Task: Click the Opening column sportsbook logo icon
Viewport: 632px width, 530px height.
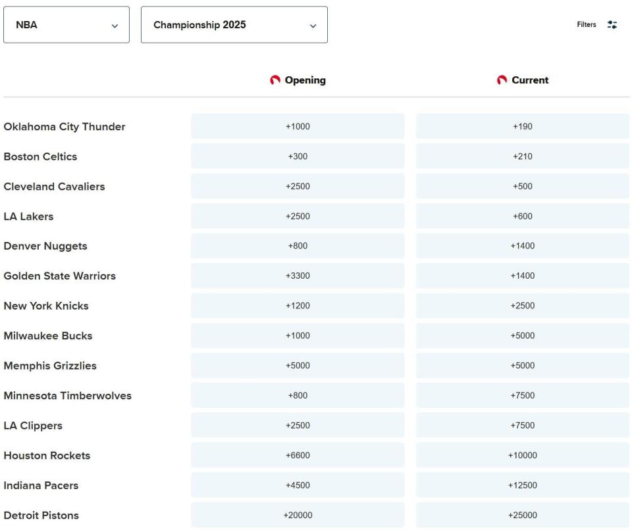Action: (275, 80)
